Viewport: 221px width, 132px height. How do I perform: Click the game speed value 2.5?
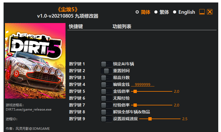tap(185, 119)
